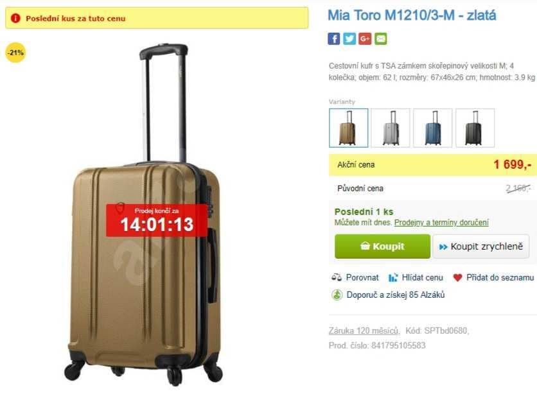Click the green referral icon beside Doporuč

click(x=337, y=295)
